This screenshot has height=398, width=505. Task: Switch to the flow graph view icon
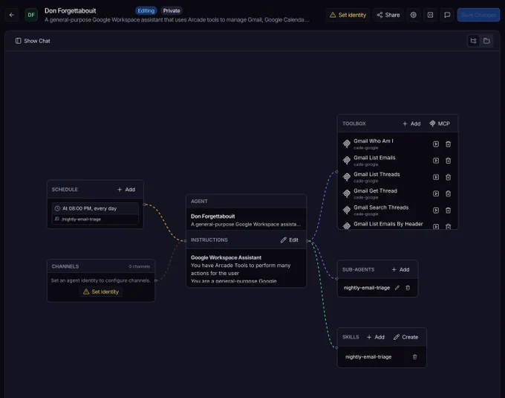click(x=474, y=41)
